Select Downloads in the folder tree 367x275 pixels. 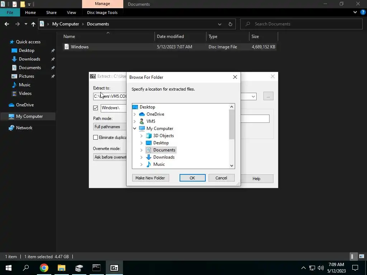164,157
